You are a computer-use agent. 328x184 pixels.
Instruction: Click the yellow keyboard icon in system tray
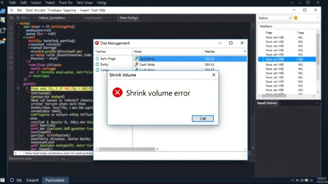(307, 180)
